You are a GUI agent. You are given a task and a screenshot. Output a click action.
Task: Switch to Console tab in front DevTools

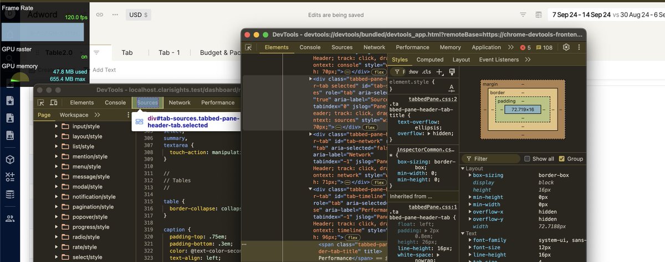pos(310,48)
